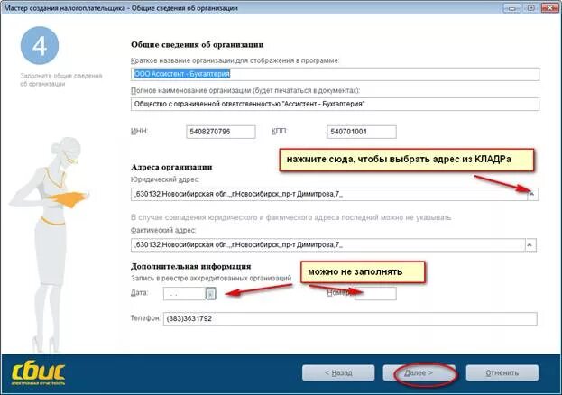This screenshot has width=562, height=395.
Task: Close the wizard window
Action: 549,7
